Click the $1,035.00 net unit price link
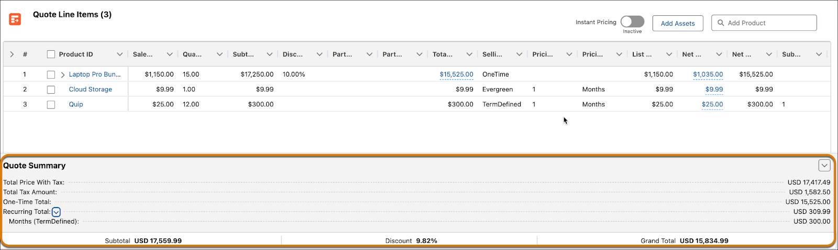838x250 pixels. [708, 74]
